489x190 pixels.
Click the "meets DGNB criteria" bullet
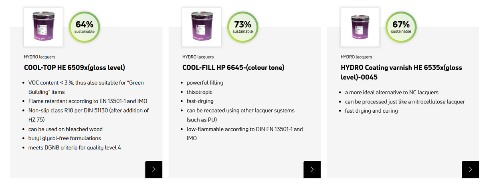(75, 148)
